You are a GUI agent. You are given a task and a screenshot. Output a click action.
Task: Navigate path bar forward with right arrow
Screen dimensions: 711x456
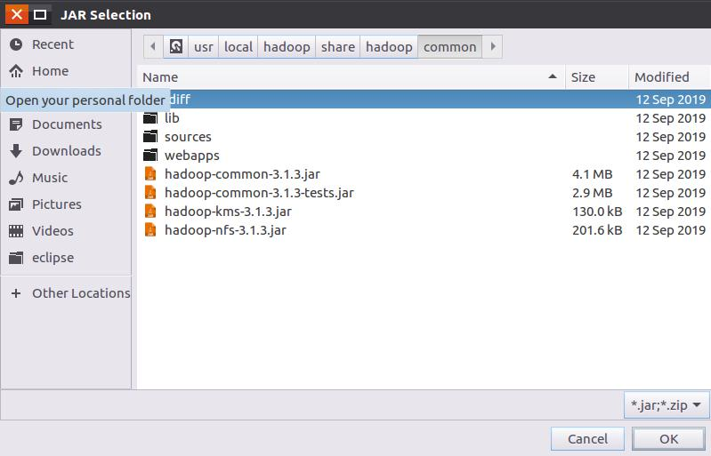pyautogui.click(x=493, y=46)
